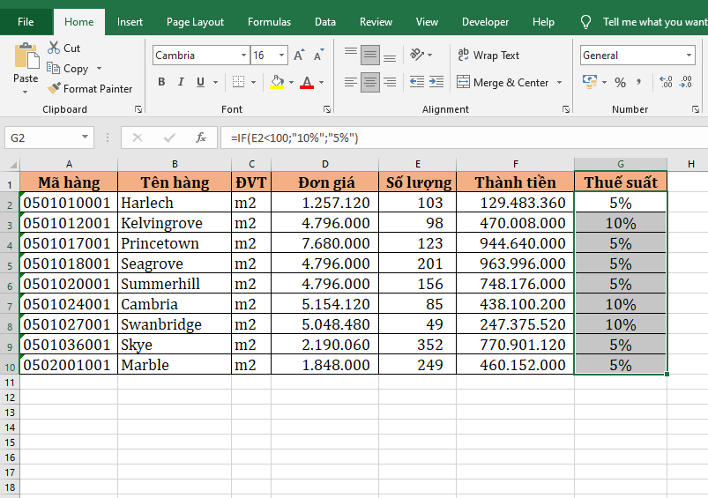Toggle Wrap Text for selected cells
The image size is (708, 498).
click(x=488, y=56)
